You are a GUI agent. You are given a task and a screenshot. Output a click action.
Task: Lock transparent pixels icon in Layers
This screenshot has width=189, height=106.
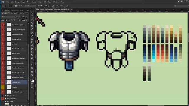point(6,20)
